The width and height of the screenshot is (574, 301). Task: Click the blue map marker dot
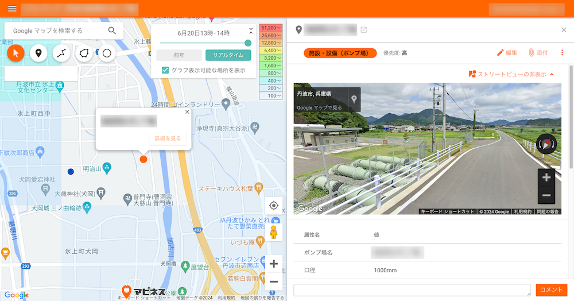[71, 171]
